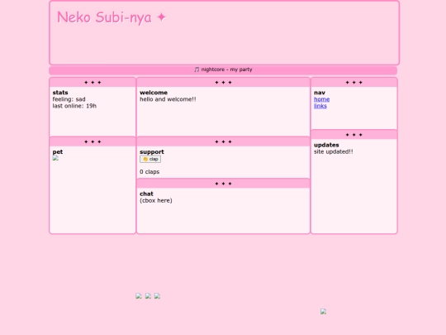446x335 pixels.
Task: Click the 'site updated!!' text
Action: 334,152
